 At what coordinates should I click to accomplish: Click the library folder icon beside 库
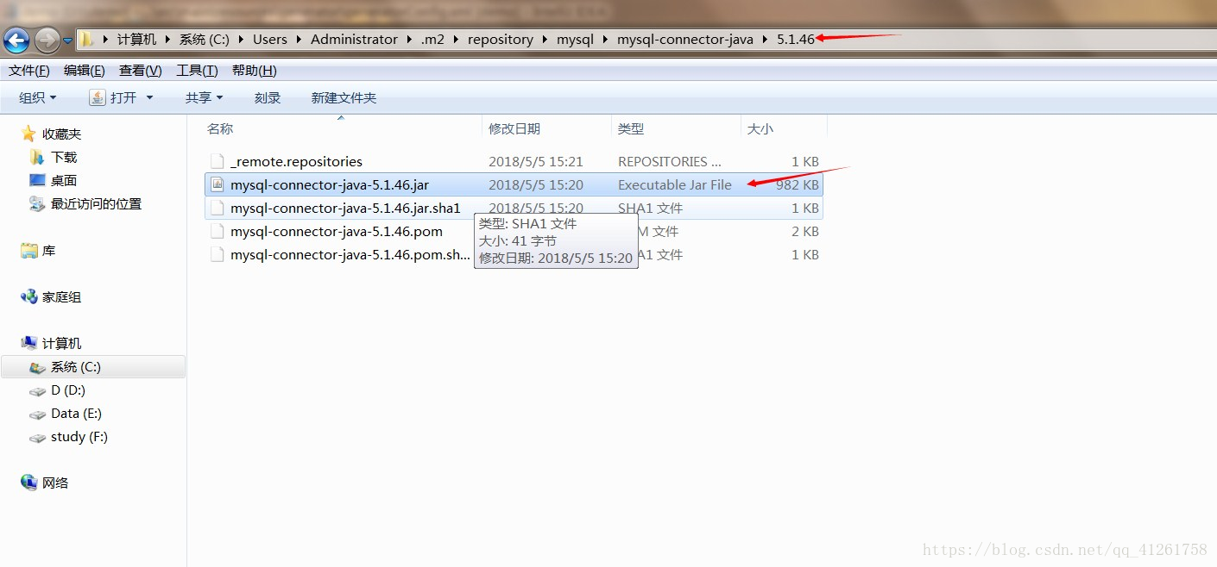[28, 250]
